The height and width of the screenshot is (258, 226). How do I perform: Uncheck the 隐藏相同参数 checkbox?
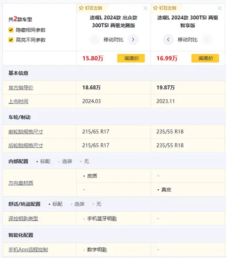click(x=11, y=30)
